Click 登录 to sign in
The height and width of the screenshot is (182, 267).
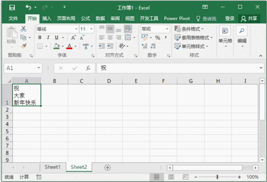point(230,18)
